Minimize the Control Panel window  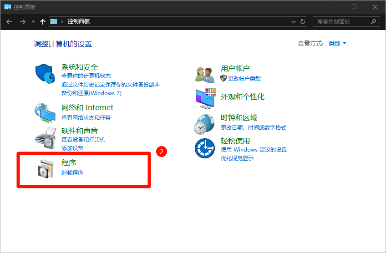[x=334, y=7]
